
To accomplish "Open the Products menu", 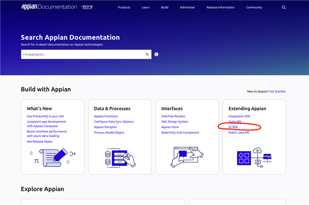I will [124, 8].
